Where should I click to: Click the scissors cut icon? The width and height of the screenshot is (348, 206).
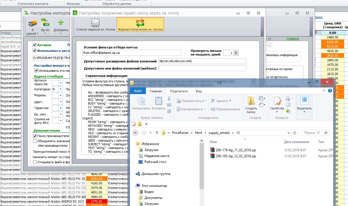[169, 99]
